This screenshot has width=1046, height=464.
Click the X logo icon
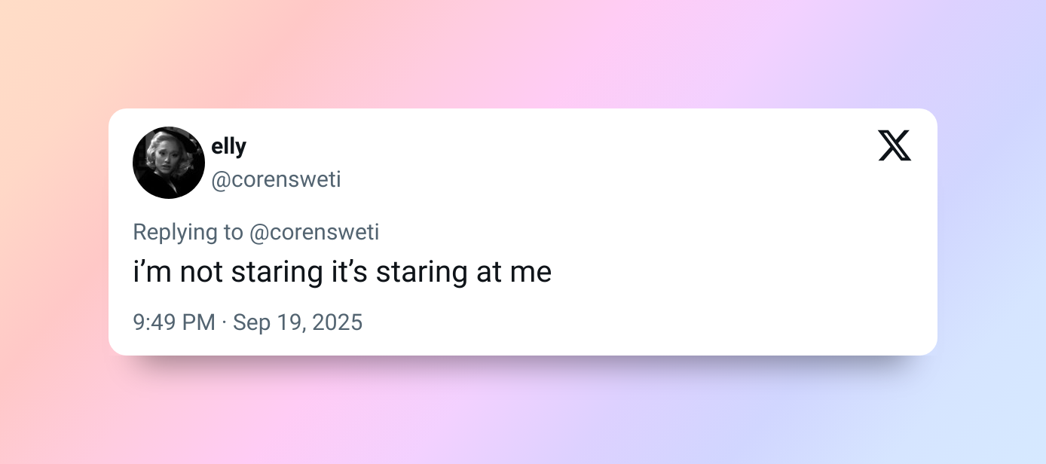(x=895, y=145)
